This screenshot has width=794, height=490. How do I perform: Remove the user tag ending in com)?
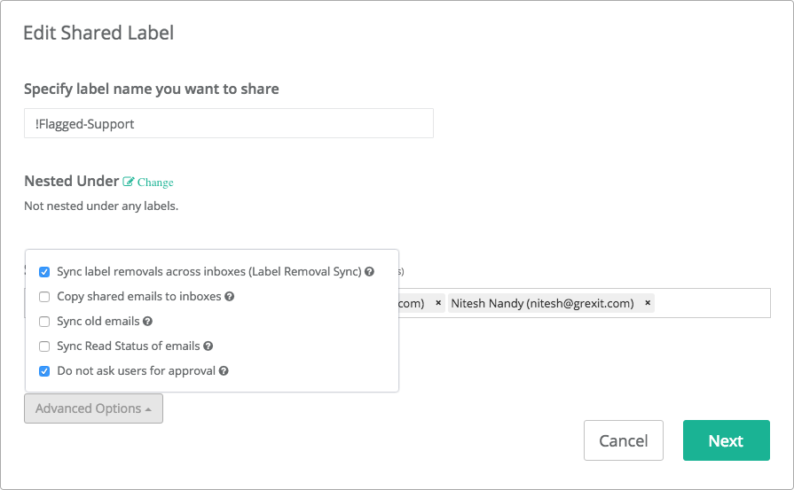(438, 302)
